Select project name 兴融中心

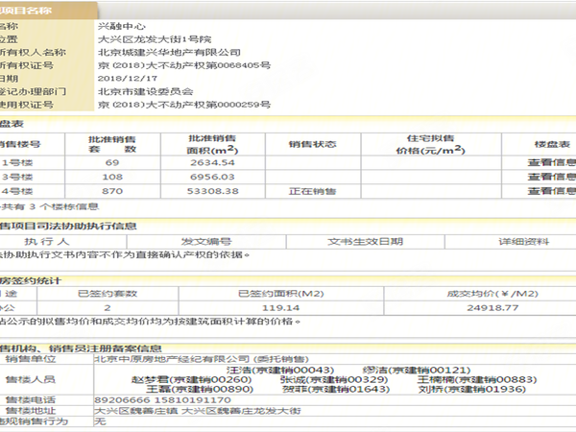(122, 26)
